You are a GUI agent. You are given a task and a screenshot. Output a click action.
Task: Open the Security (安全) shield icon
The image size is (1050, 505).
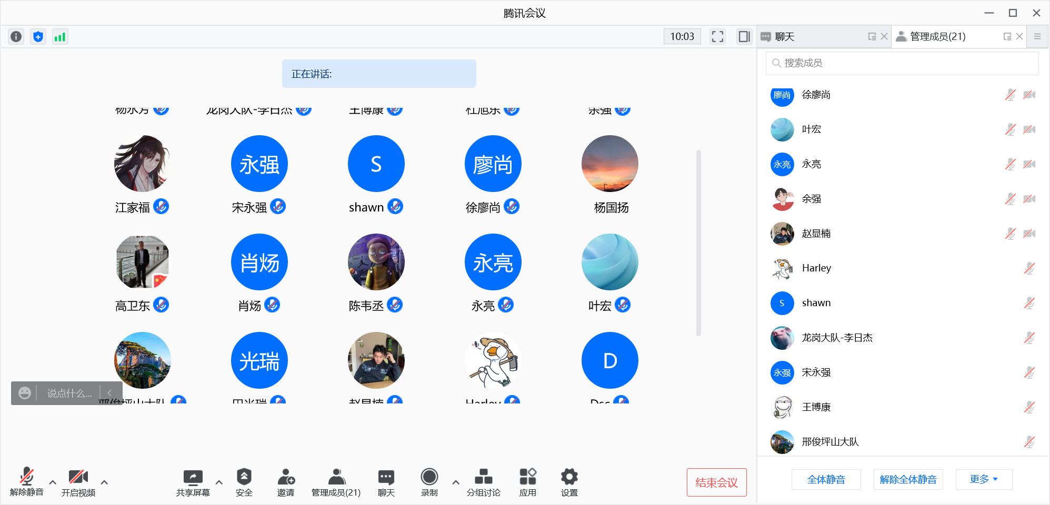[x=244, y=478]
